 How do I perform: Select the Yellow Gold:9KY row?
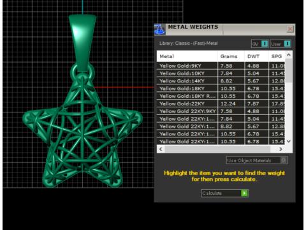click(x=221, y=66)
